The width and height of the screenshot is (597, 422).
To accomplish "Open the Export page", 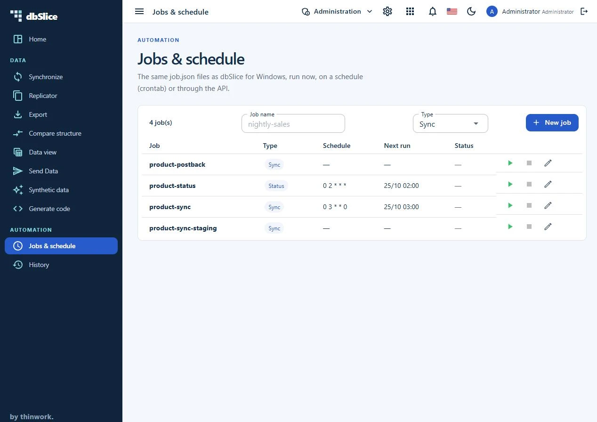I will pyautogui.click(x=61, y=114).
